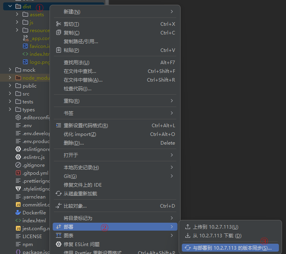Click the scissors icon for Cut

59,24
